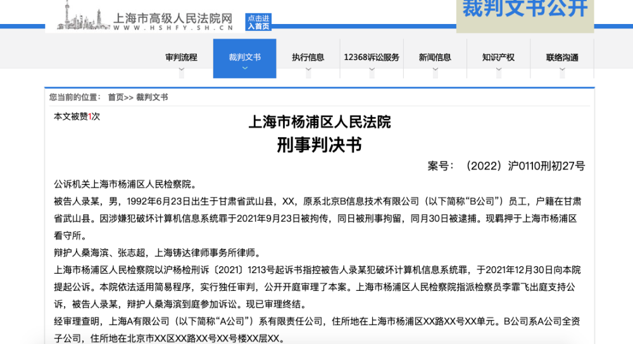Click the title 刑事判决书

319,145
